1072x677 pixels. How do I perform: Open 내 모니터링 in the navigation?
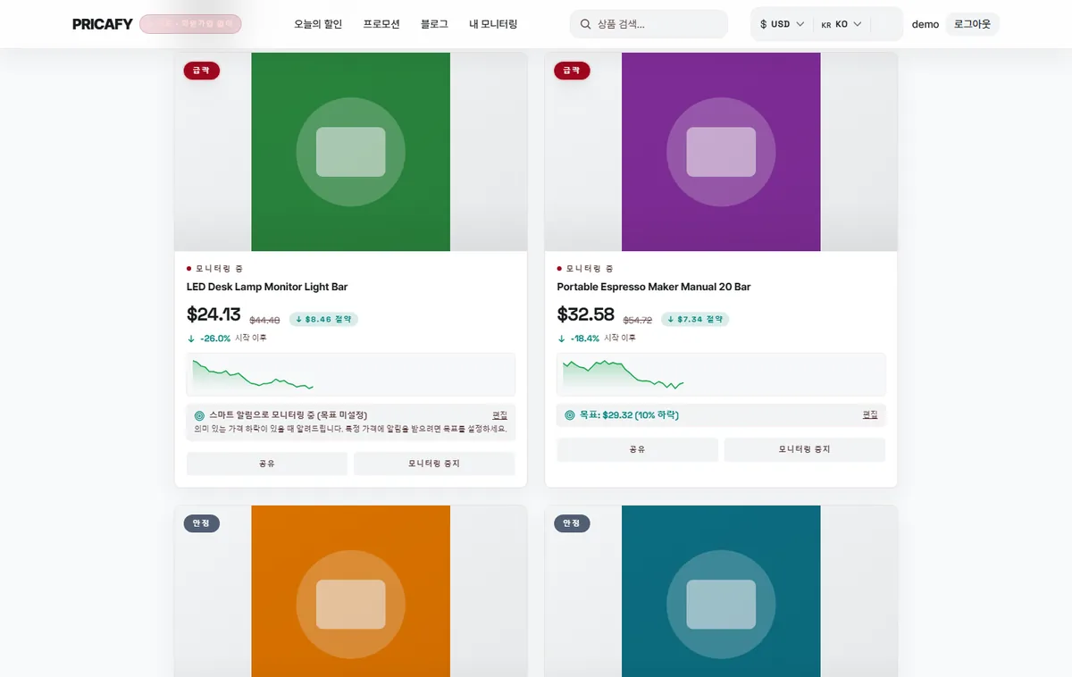point(493,24)
